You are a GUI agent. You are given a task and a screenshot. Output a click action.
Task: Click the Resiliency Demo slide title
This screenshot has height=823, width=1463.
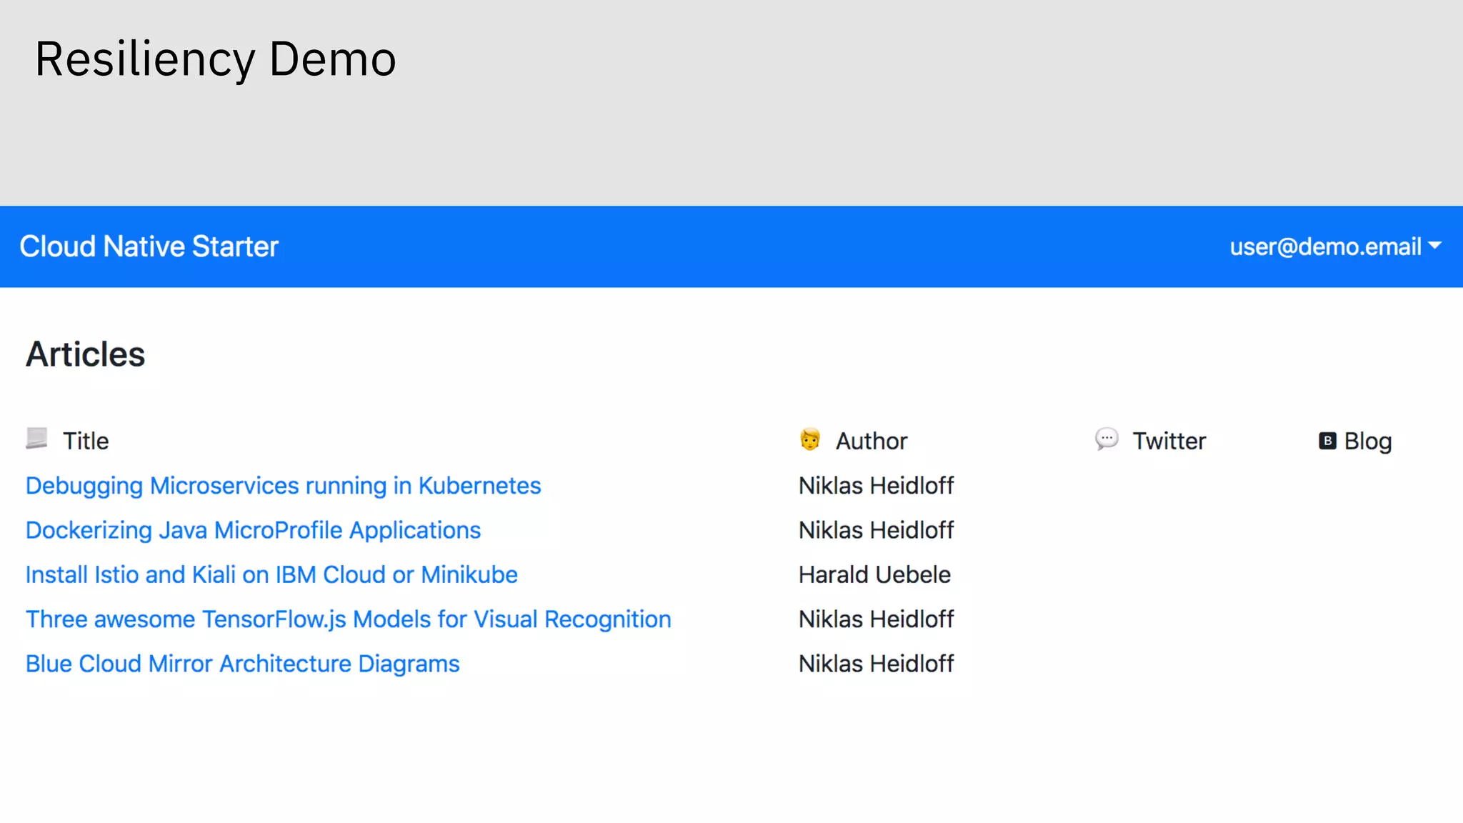[215, 59]
